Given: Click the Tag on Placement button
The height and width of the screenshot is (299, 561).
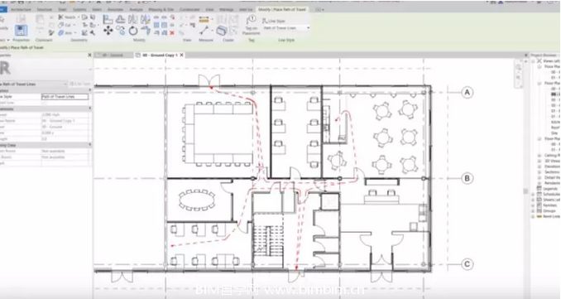Looking at the screenshot, I should (x=252, y=25).
